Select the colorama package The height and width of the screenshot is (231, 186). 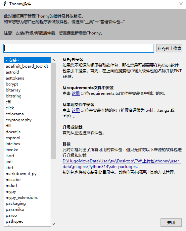27,114
